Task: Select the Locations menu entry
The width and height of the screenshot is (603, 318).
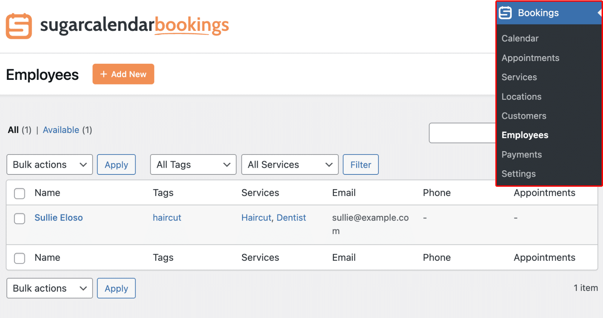Action: pos(521,96)
